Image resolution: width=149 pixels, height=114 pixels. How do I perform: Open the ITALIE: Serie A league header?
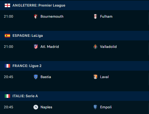point(74,96)
